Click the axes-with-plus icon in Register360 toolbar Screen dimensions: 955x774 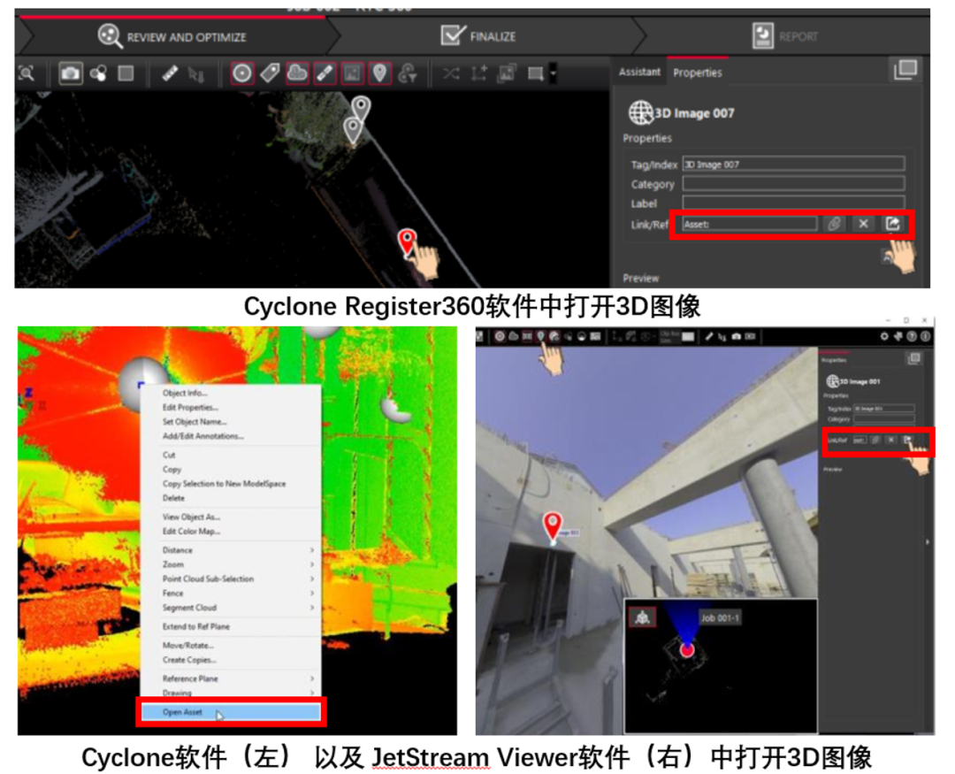(478, 73)
